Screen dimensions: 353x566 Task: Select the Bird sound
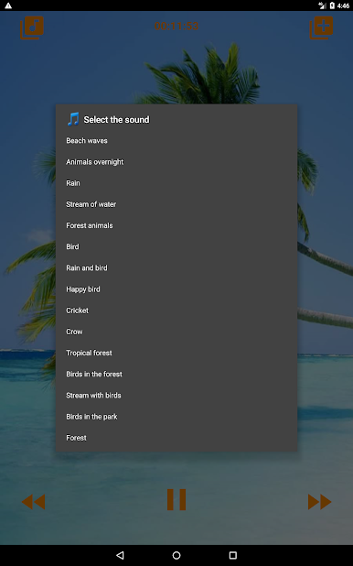click(x=176, y=247)
